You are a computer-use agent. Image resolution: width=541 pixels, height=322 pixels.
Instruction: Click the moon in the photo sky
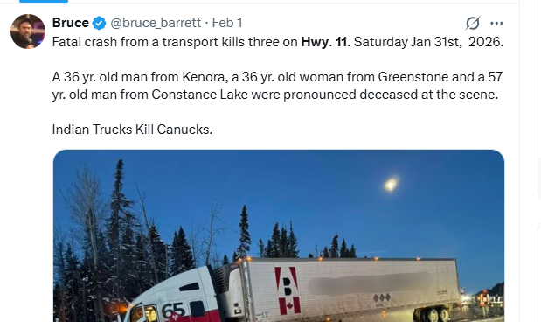[391, 185]
